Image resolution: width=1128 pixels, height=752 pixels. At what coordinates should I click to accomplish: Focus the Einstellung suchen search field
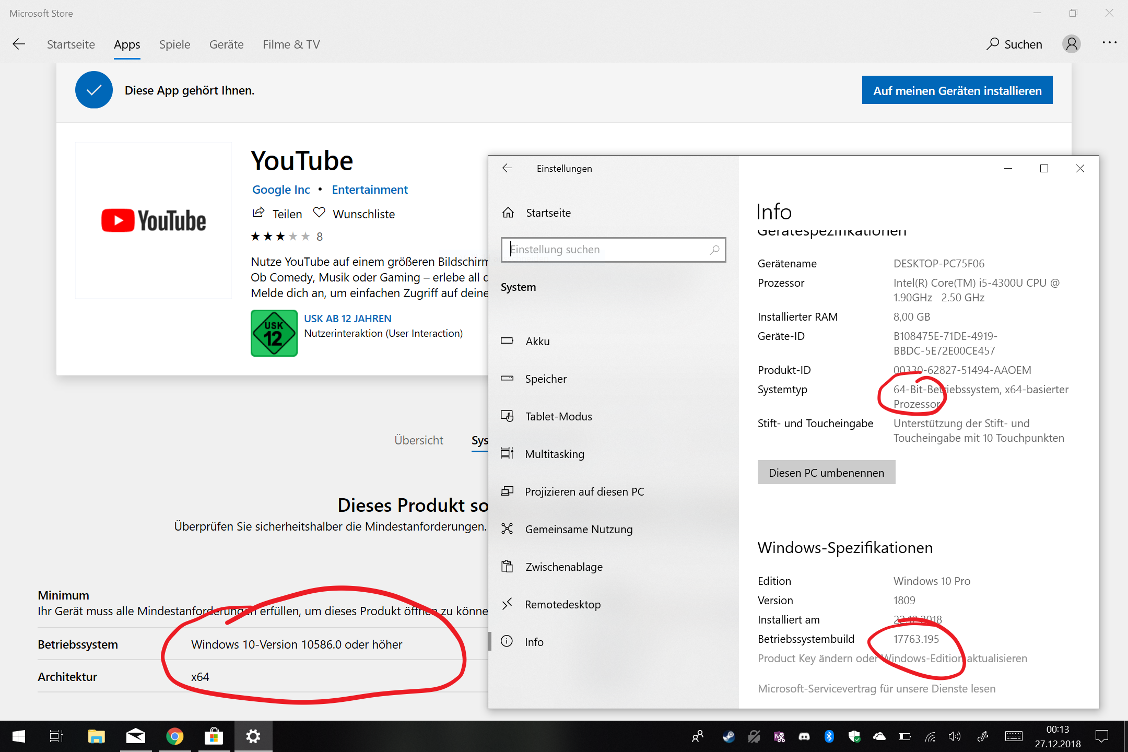[613, 250]
